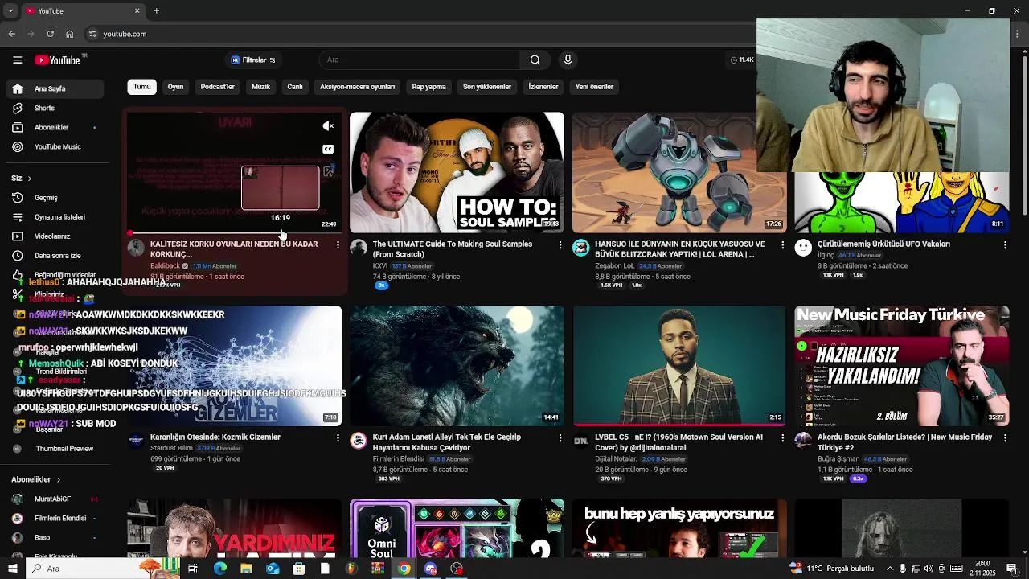Open options for UFO Vakaları video
The image size is (1029, 579).
[x=1005, y=244]
